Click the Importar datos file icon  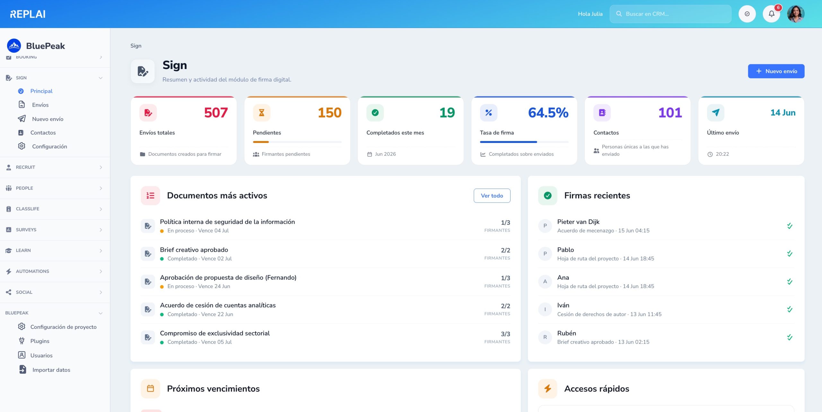pyautogui.click(x=22, y=370)
